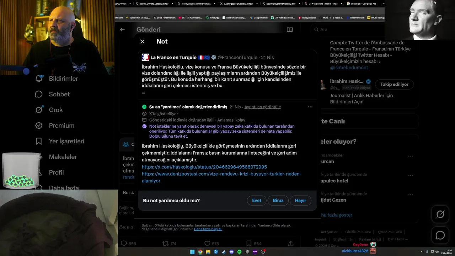
Task: Click La France en Turquie avatar
Action: (x=145, y=57)
